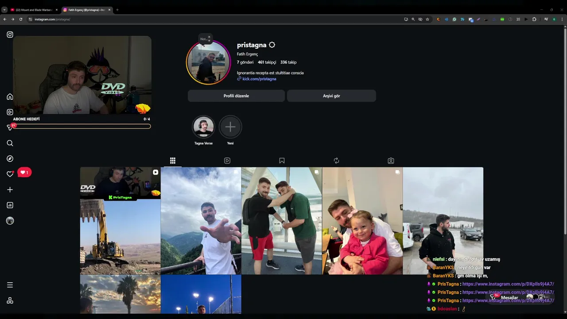Open profile via sidebar avatar icon
567x319 pixels.
(x=10, y=221)
